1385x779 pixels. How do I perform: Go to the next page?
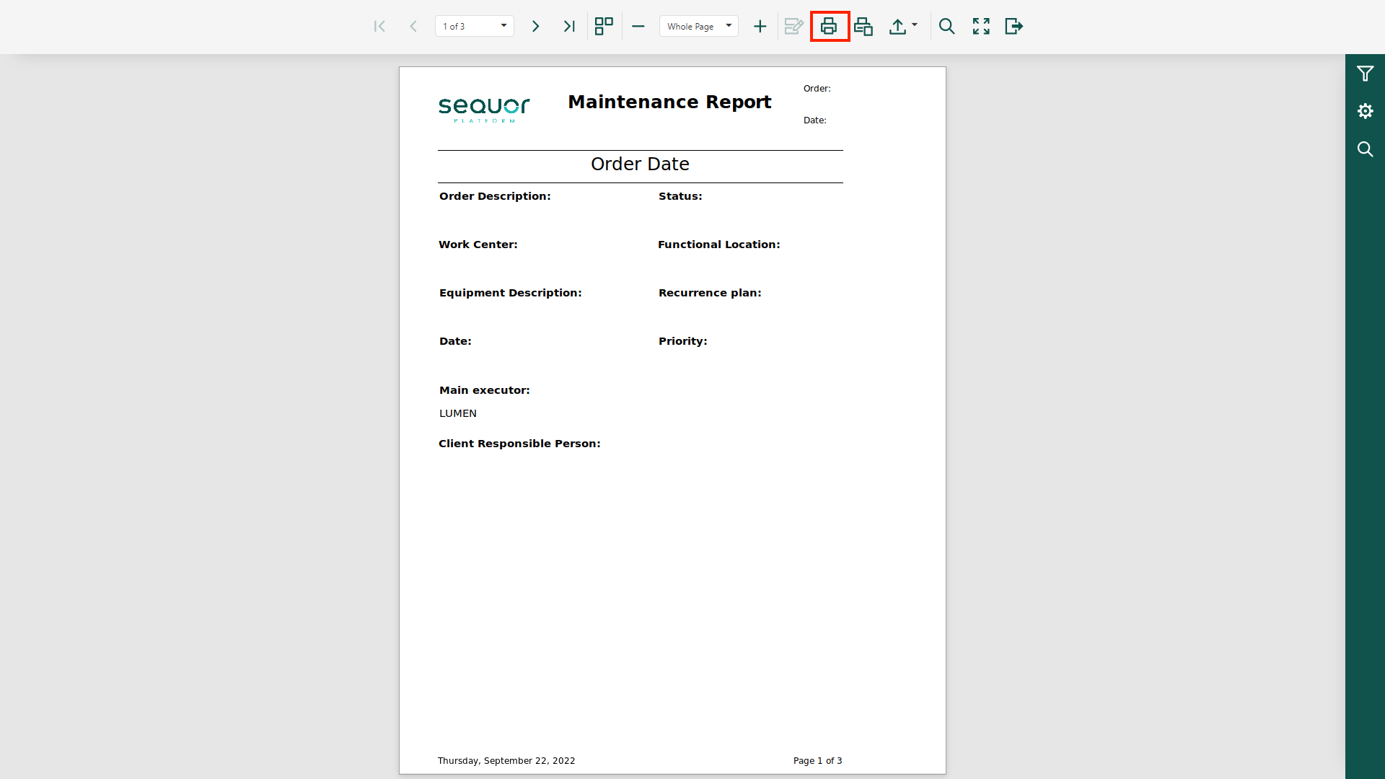tap(535, 27)
